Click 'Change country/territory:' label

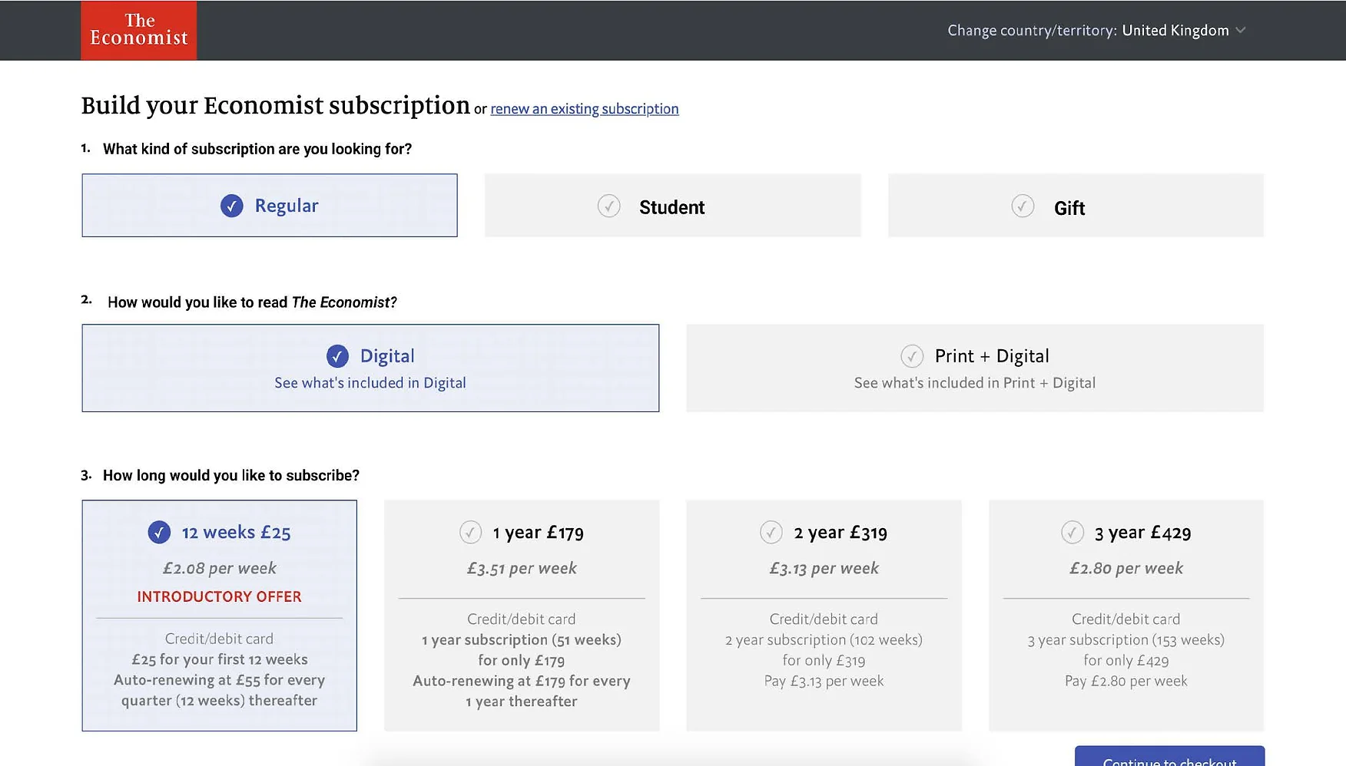(x=1032, y=31)
